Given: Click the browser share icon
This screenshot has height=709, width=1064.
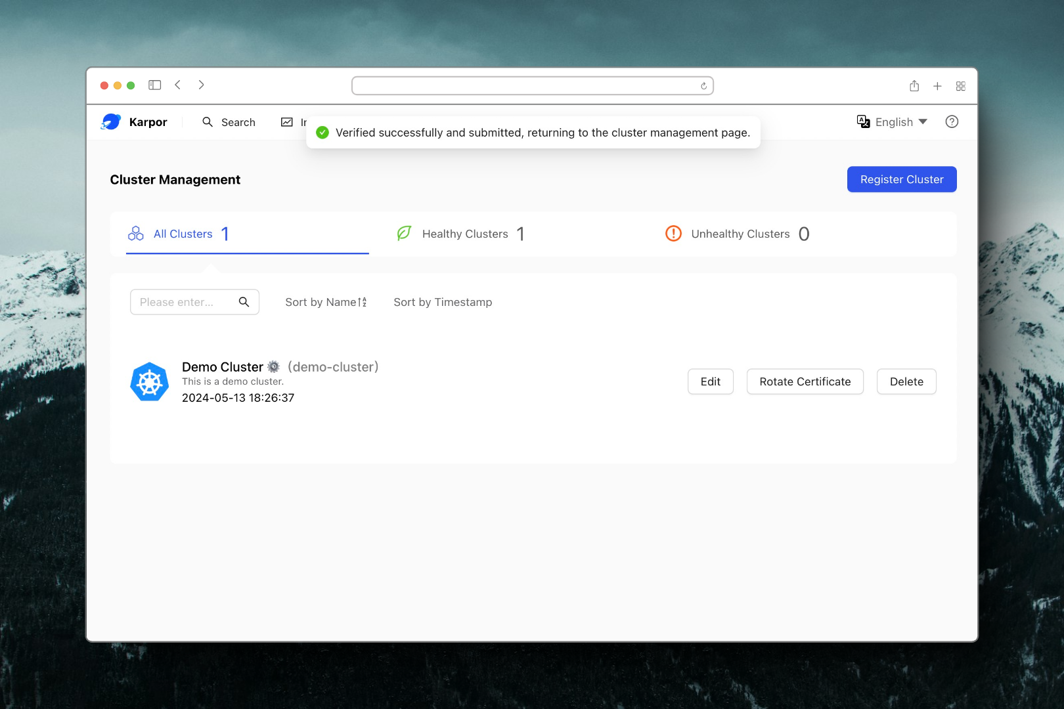Looking at the screenshot, I should point(914,86).
